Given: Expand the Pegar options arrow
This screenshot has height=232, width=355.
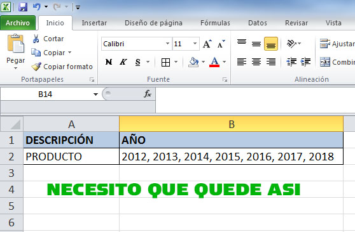Looking at the screenshot, I should pyautogui.click(x=15, y=68).
